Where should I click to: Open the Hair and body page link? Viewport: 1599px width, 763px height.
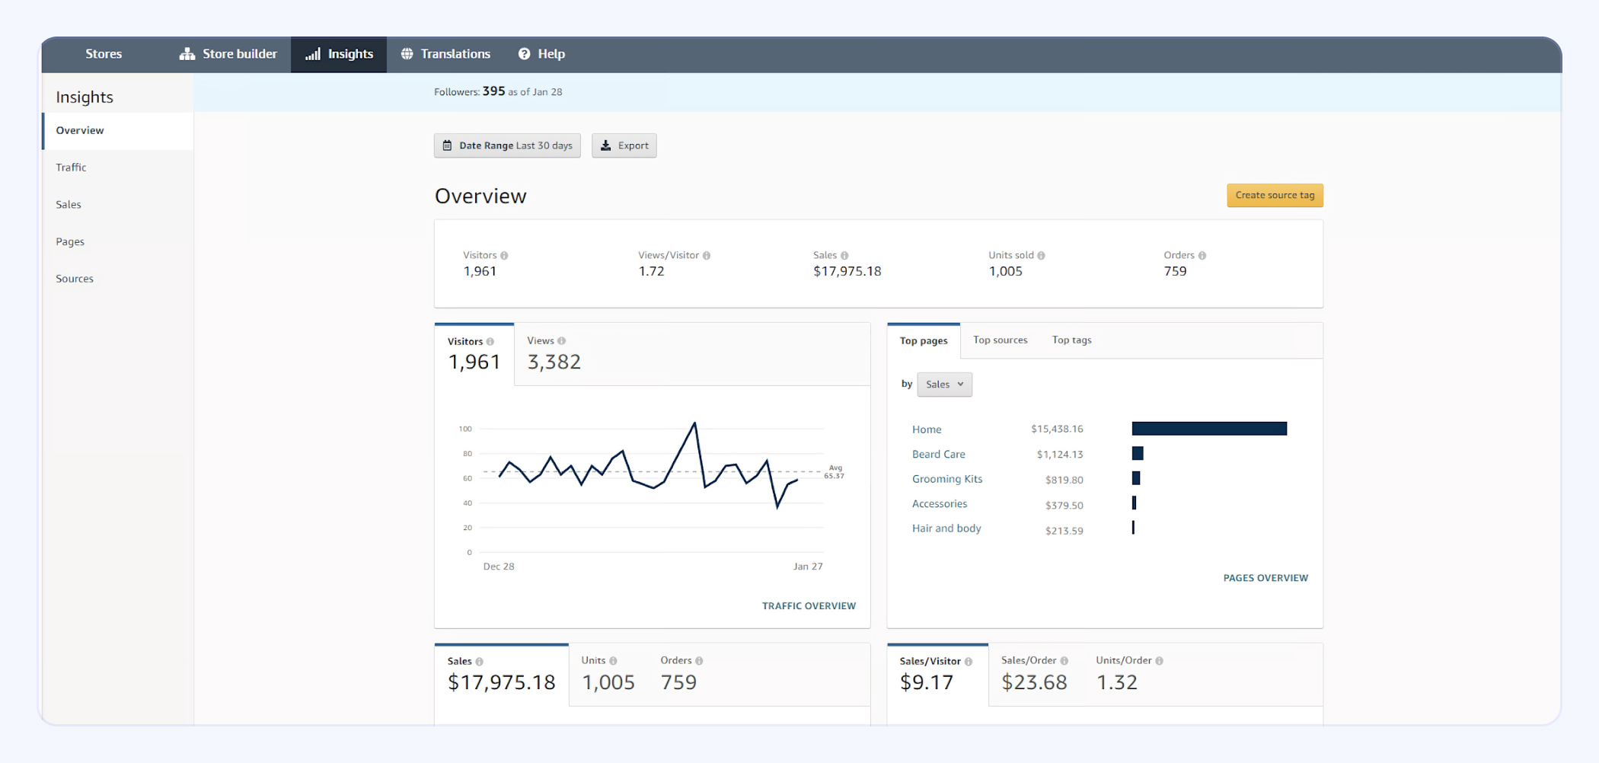pos(946,528)
